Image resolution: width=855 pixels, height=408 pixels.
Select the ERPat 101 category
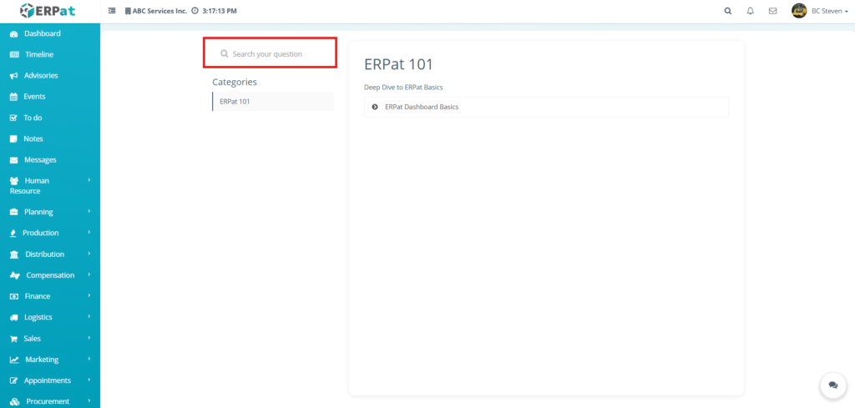(x=273, y=101)
